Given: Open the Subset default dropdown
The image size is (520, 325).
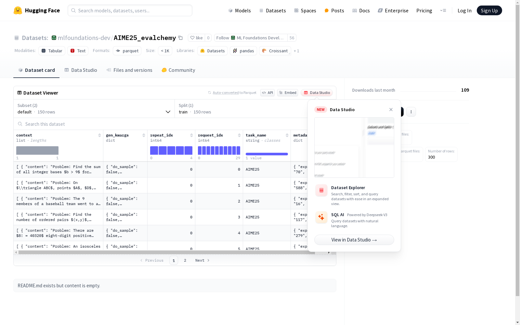Looking at the screenshot, I should [94, 109].
